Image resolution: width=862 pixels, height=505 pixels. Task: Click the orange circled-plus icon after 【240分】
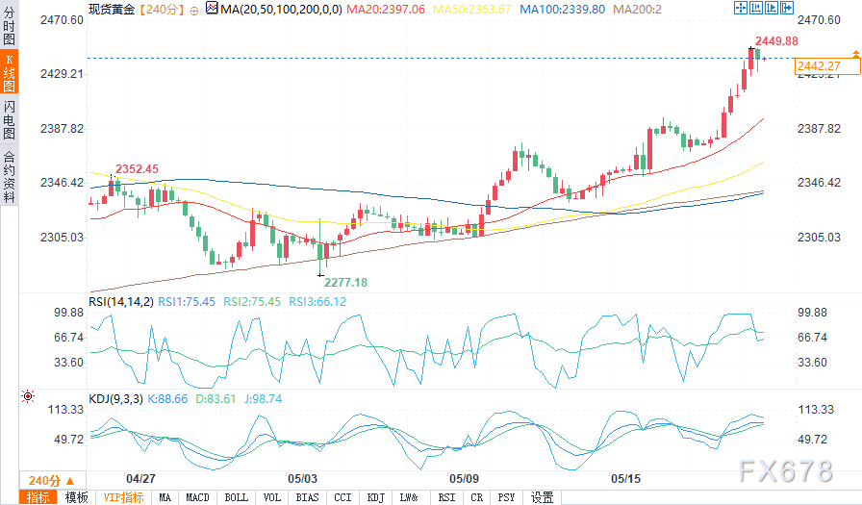pyautogui.click(x=194, y=11)
